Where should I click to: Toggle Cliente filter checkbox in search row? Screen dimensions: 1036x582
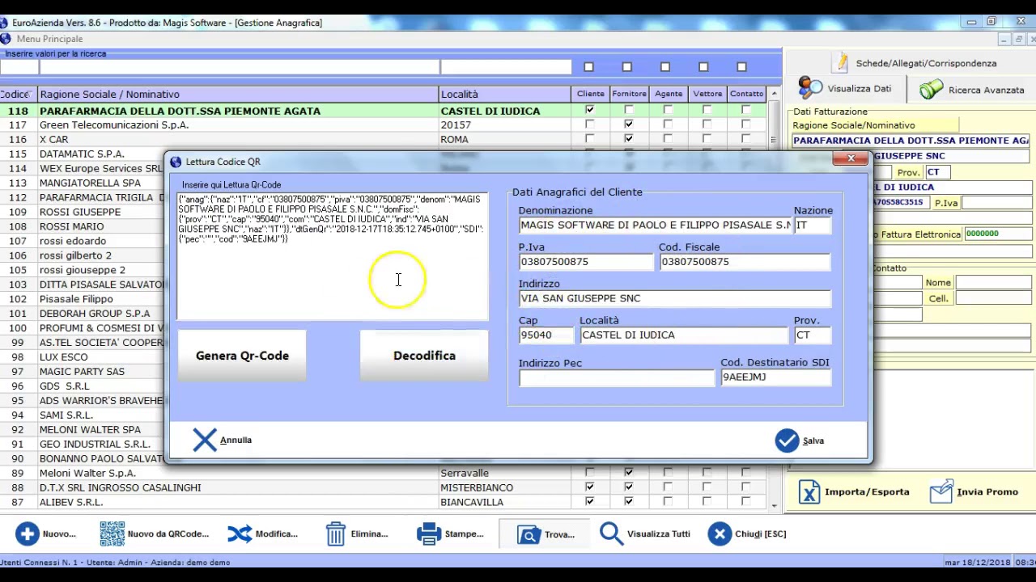coord(588,67)
